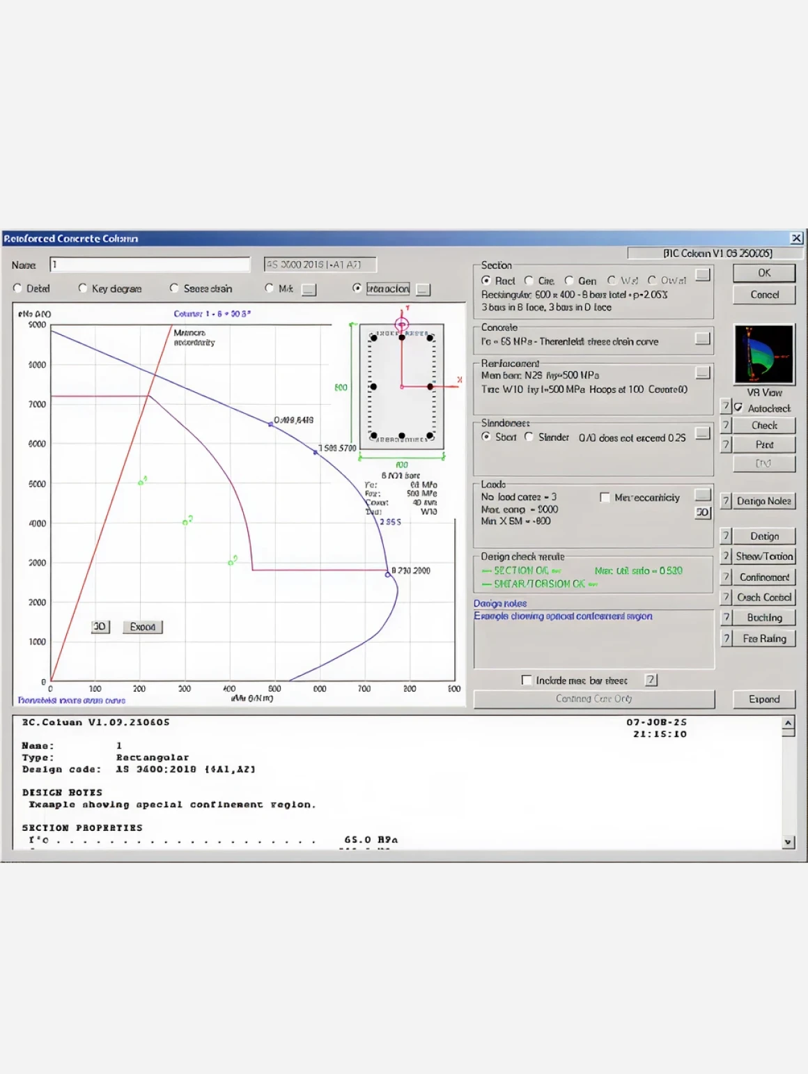Select the Slender radio button

click(x=529, y=437)
